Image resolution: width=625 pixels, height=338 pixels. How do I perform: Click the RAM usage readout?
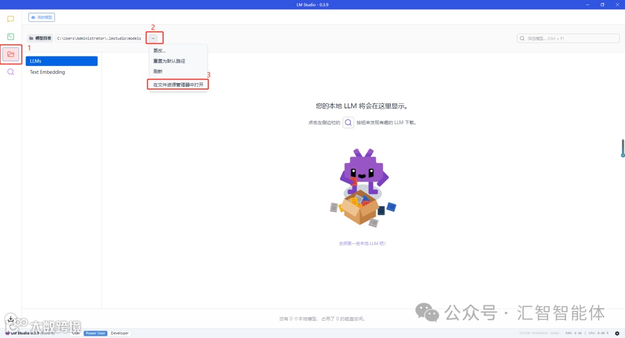point(573,333)
